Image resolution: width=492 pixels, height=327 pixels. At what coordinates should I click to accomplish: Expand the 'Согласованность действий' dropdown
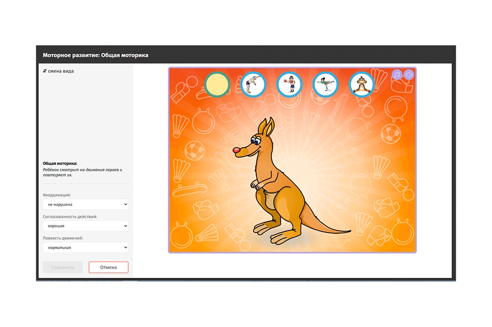pyautogui.click(x=85, y=226)
